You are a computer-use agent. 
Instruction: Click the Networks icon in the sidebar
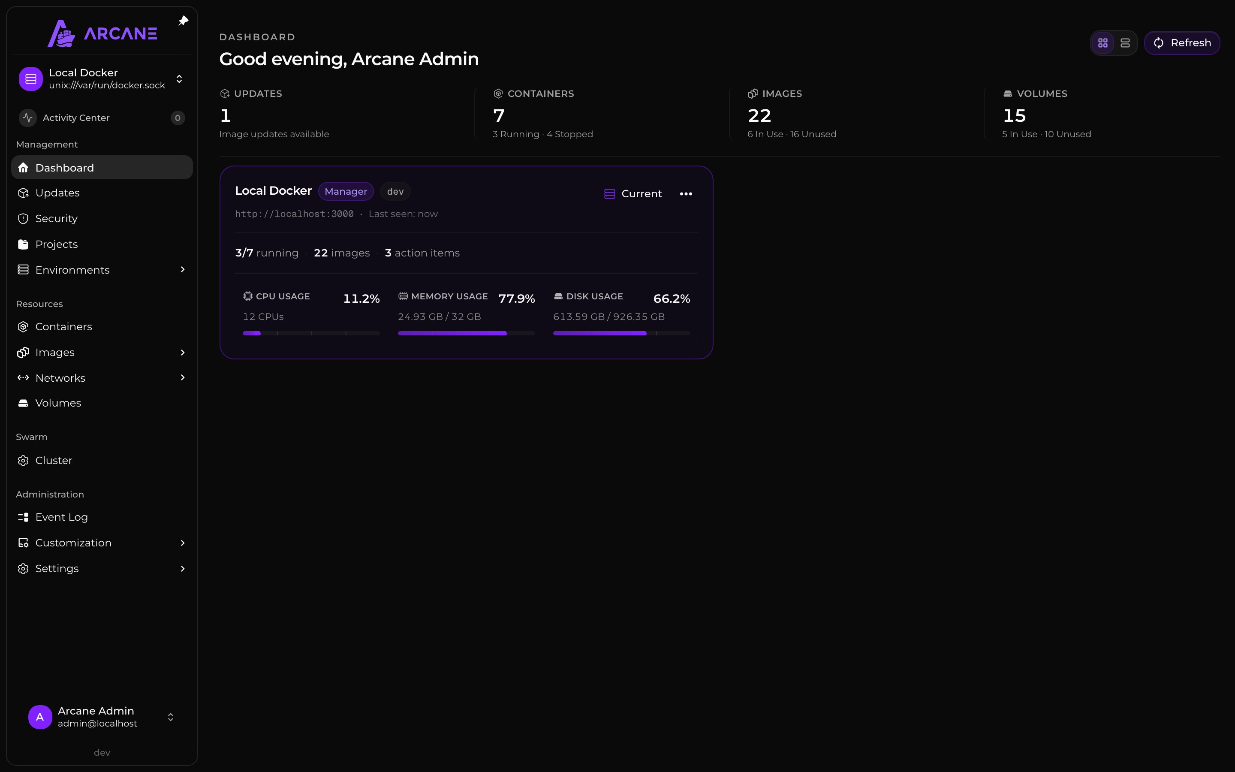point(23,378)
